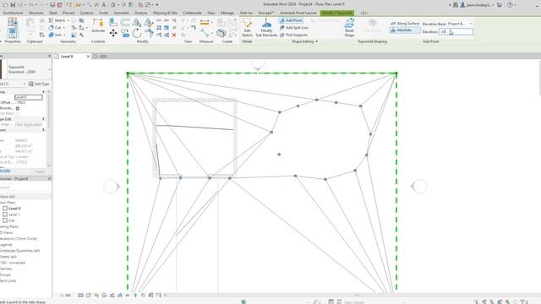Screen dimensions: 541x304
Task: Click Edit Sketch in Mode panel
Action: coord(247,28)
